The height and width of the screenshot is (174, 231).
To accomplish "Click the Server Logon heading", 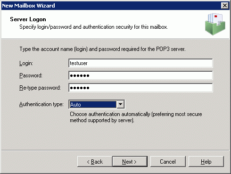I will point(28,19).
